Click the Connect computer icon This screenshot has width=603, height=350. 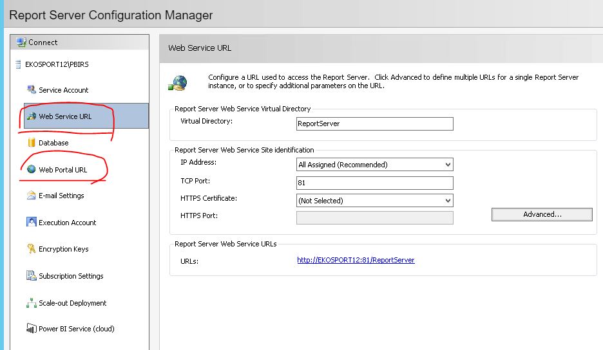coord(21,42)
